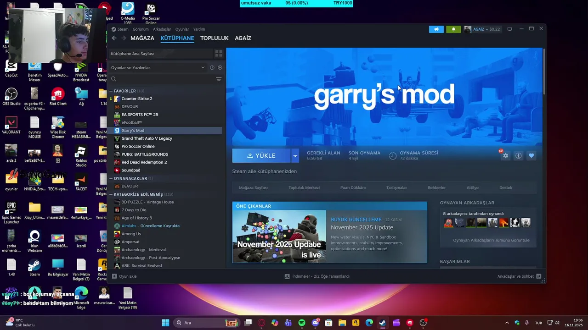Open the AGAİZ profile tab

[243, 38]
